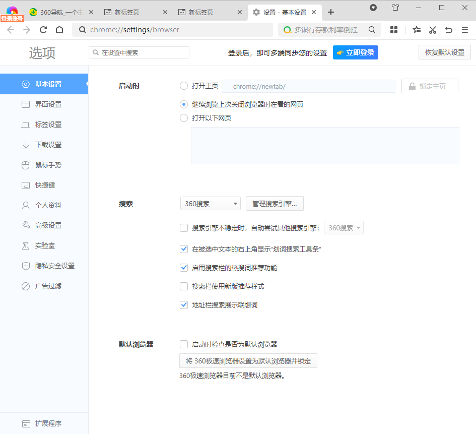Viewport: 476px width, 434px height.
Task: Check 启动时检查是否为默认浏览器
Action: click(x=184, y=344)
